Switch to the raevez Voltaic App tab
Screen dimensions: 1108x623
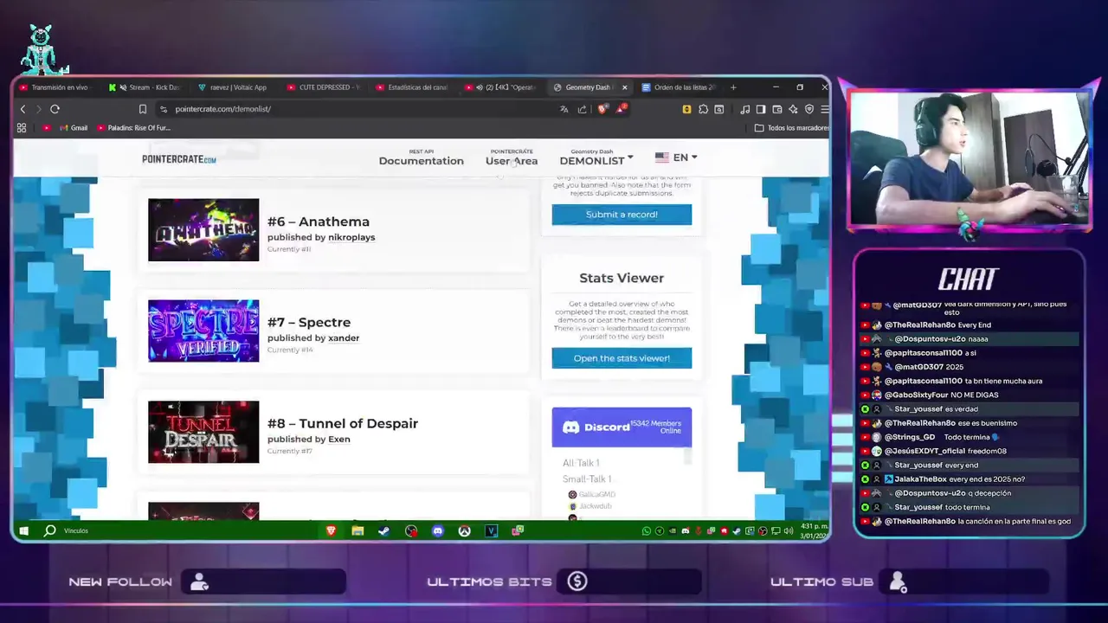(x=232, y=87)
